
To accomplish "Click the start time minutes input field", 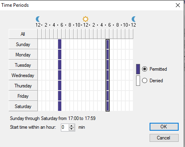I will pyautogui.click(x=65, y=128).
